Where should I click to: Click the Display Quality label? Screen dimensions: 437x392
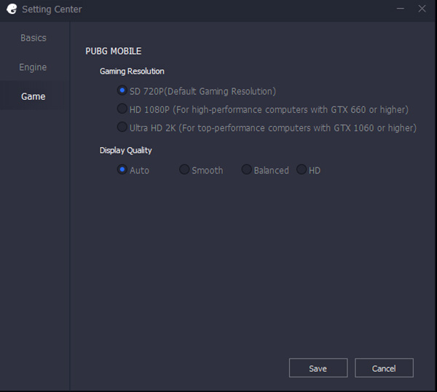pos(126,151)
